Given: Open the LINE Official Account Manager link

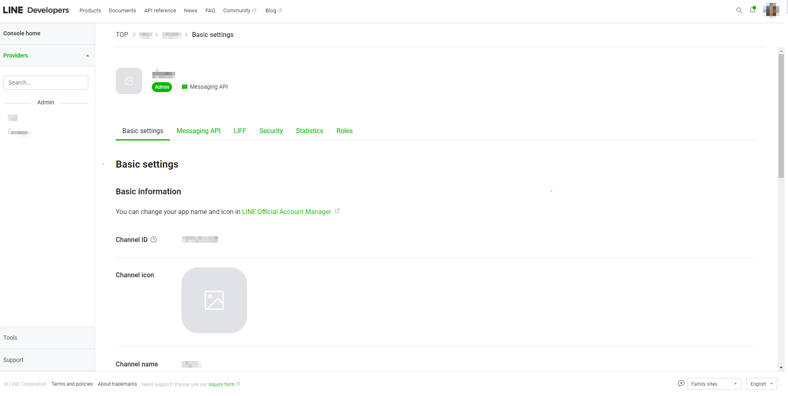Looking at the screenshot, I should (286, 212).
